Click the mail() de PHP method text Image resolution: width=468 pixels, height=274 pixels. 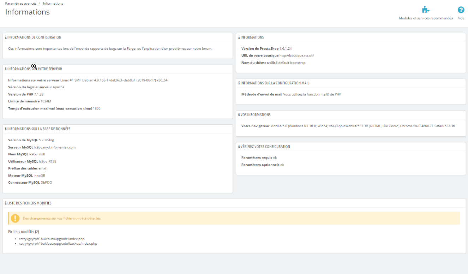click(x=312, y=94)
